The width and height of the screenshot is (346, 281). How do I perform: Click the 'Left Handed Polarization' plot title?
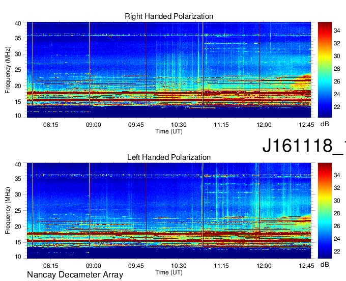pos(169,157)
